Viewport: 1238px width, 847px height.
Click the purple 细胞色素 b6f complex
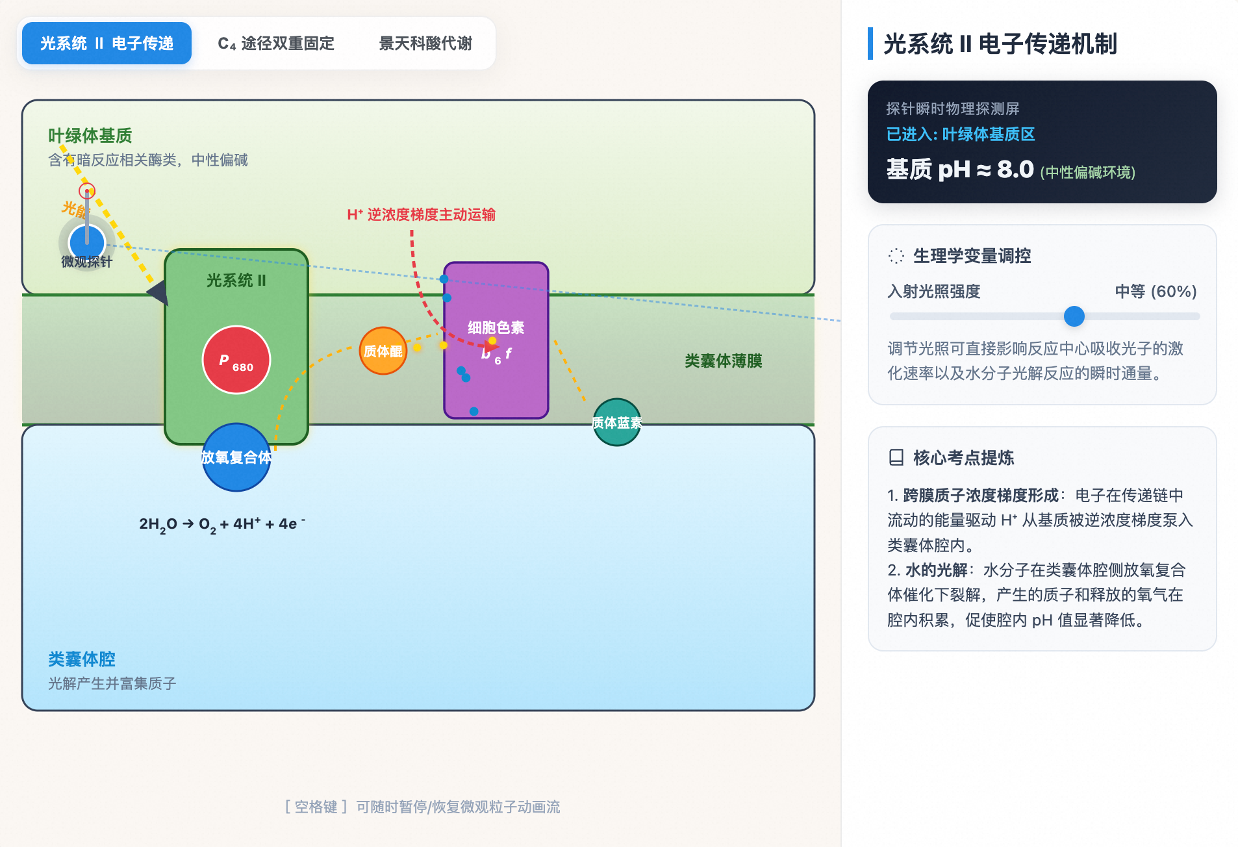(496, 340)
